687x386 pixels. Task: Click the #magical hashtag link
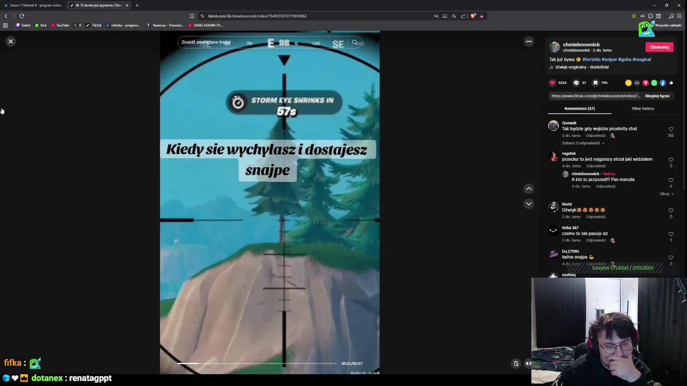tap(641, 60)
